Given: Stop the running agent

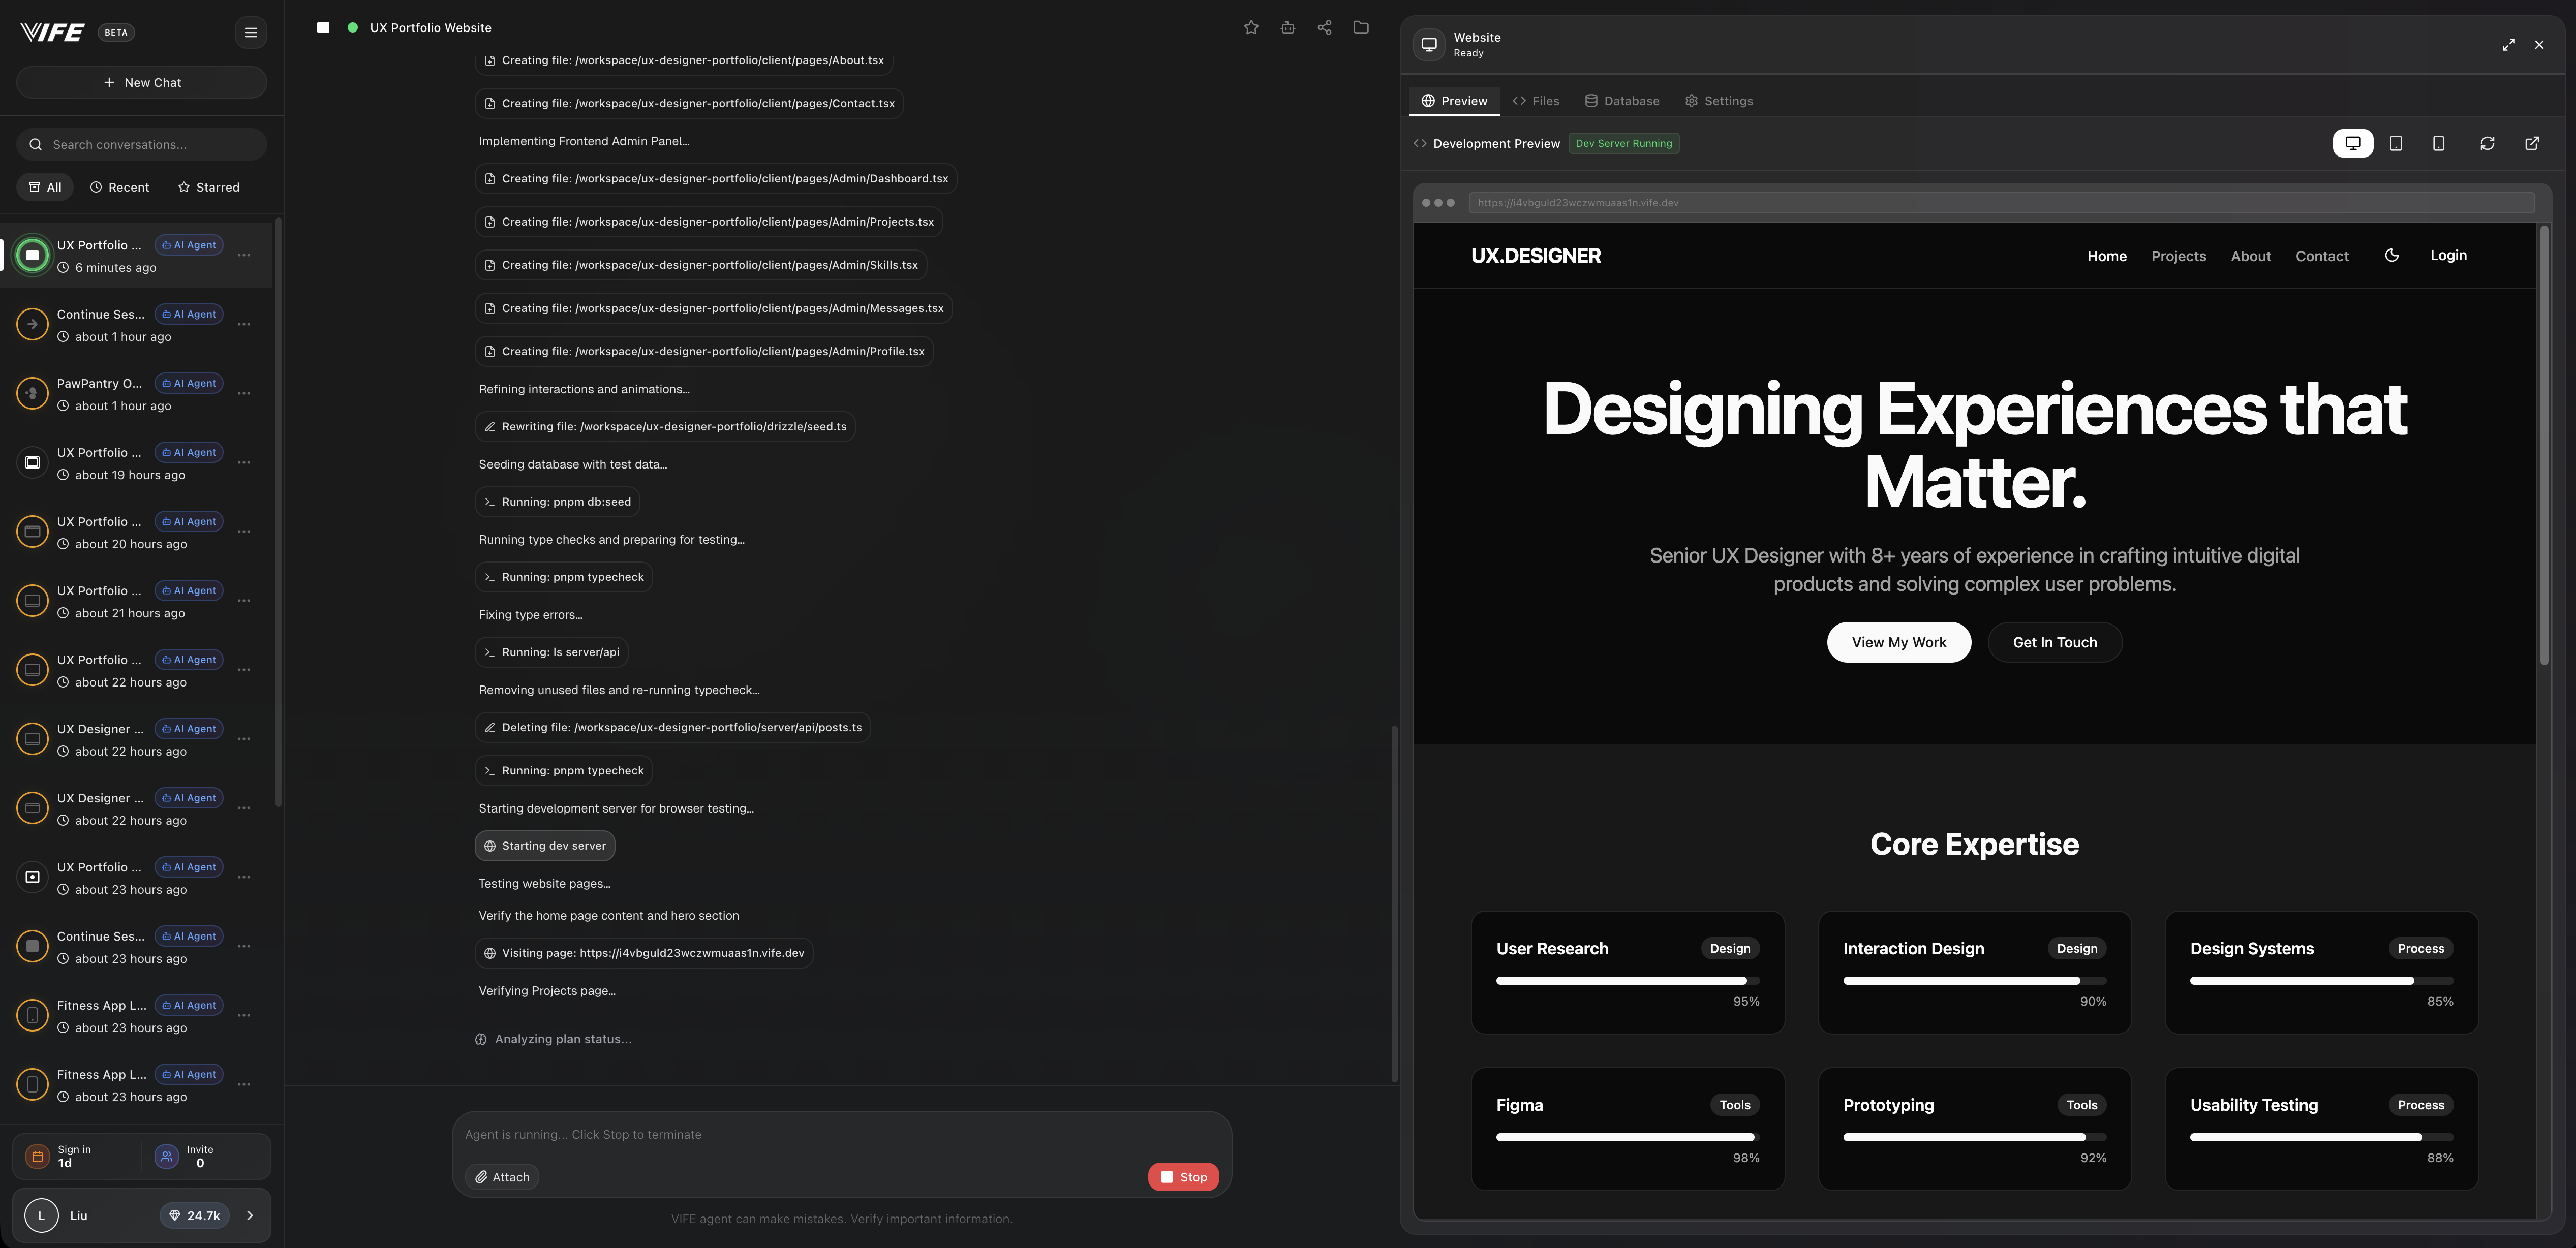Looking at the screenshot, I should pyautogui.click(x=1183, y=1177).
